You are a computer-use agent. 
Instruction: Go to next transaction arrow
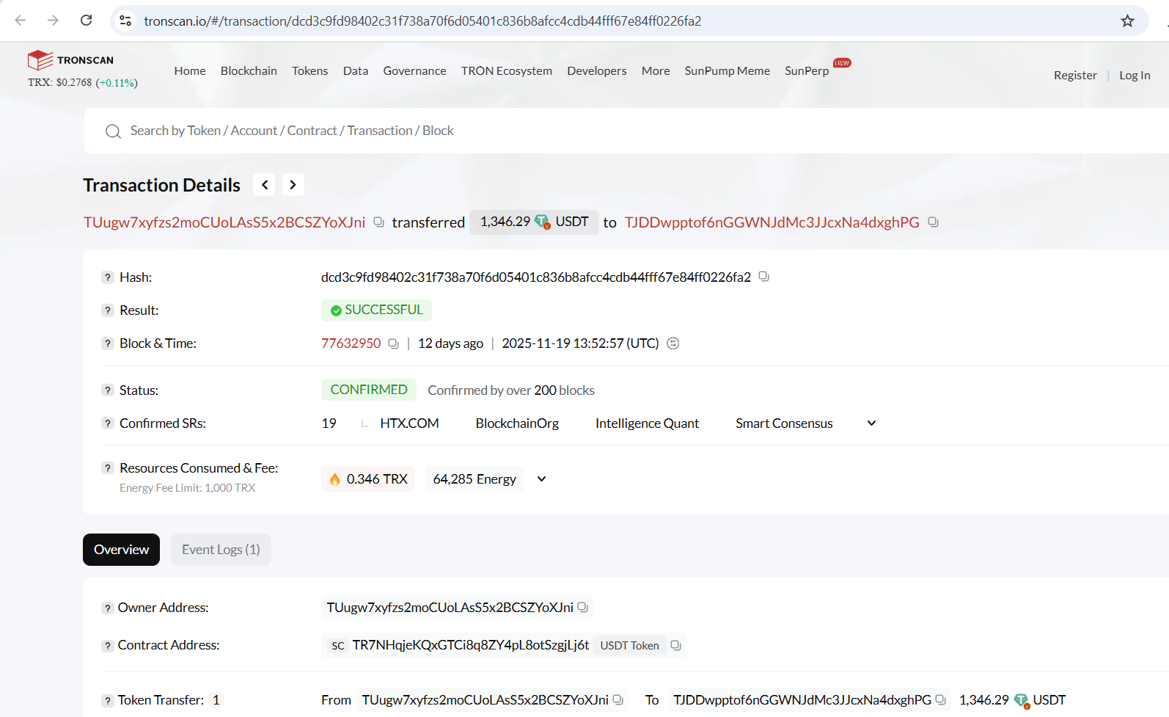pos(293,185)
